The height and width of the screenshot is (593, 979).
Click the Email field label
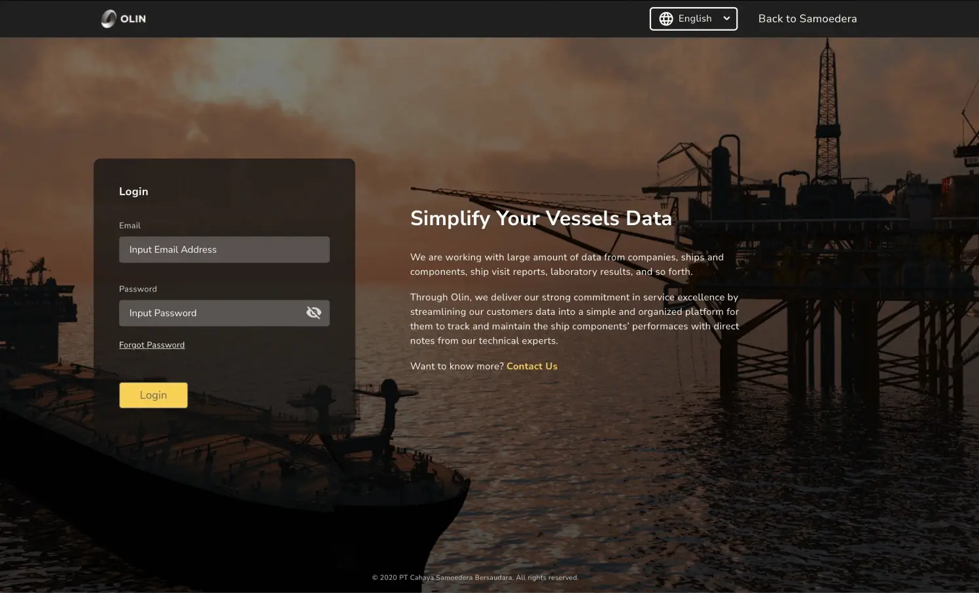click(130, 226)
